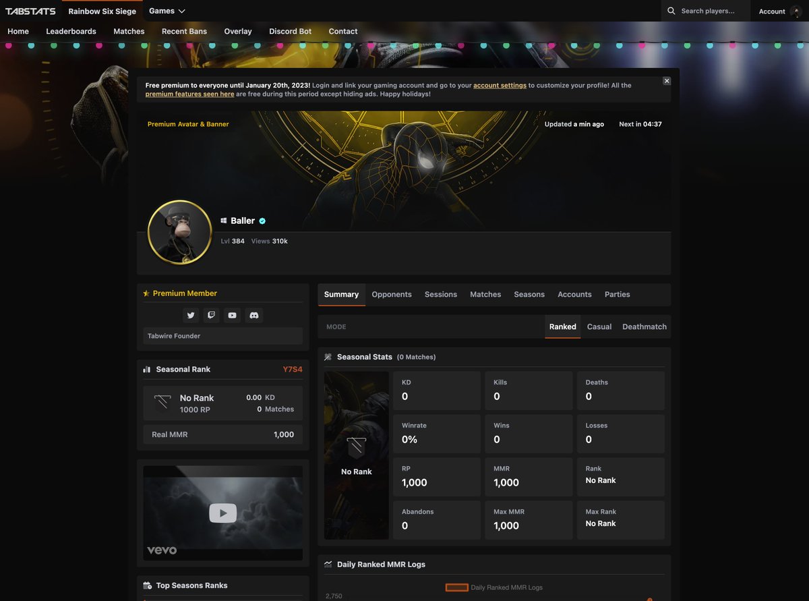Open the Games dropdown menu
Viewport: 809px width, 601px height.
(167, 11)
